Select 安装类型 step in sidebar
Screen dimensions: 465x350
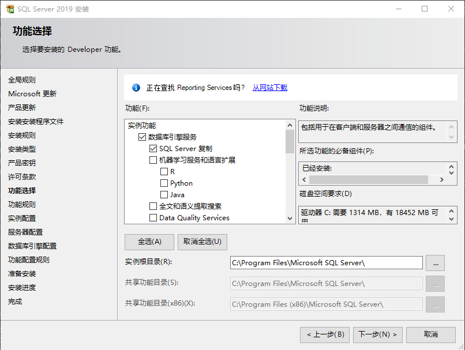click(x=22, y=149)
